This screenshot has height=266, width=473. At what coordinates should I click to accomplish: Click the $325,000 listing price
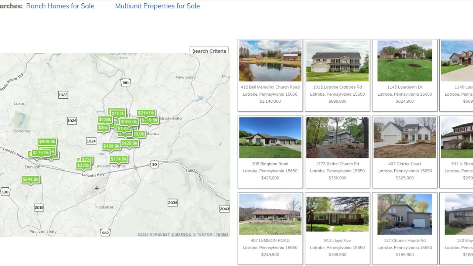[x=405, y=178]
